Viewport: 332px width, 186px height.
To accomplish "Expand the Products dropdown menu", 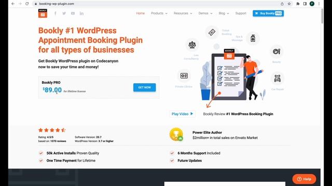I will [159, 13].
